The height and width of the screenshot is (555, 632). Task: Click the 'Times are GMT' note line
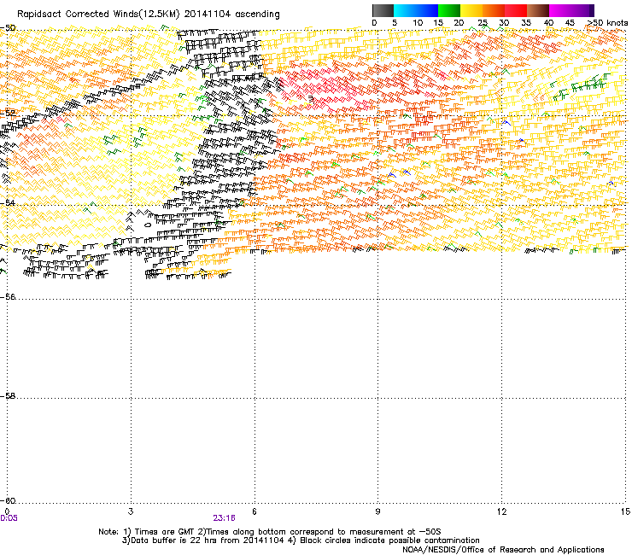[x=270, y=532]
